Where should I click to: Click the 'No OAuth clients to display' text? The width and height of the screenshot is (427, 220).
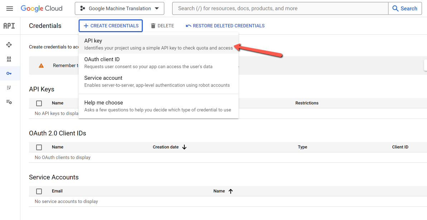tap(63, 157)
